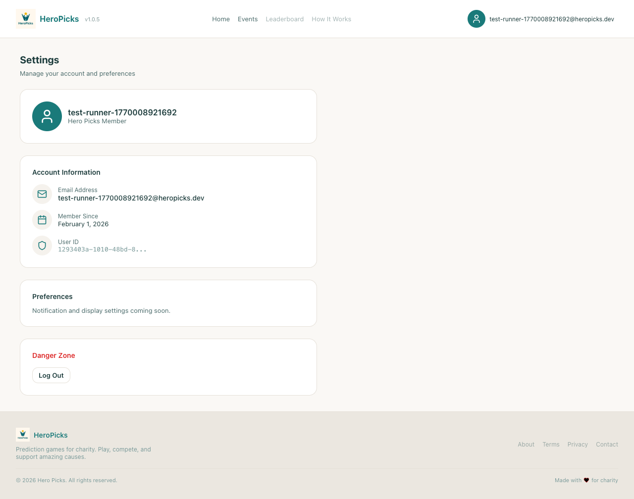The width and height of the screenshot is (634, 499).
Task: Click the HeroPicks brand name in header
Action: 59,19
